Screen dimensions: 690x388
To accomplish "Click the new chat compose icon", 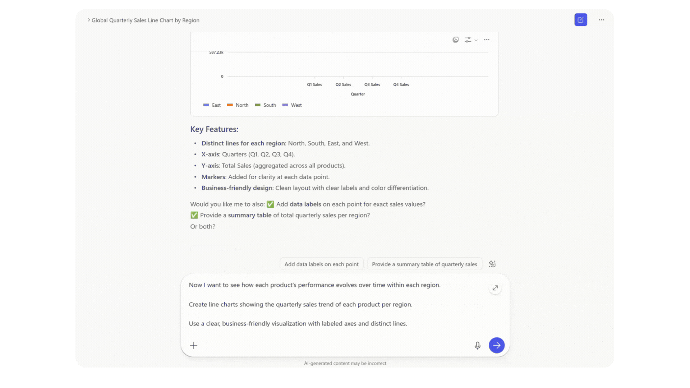I will click(x=580, y=20).
